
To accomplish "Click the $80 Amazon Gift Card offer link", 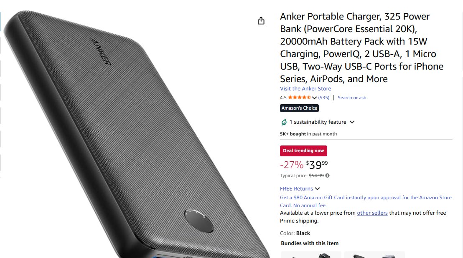I will [366, 201].
